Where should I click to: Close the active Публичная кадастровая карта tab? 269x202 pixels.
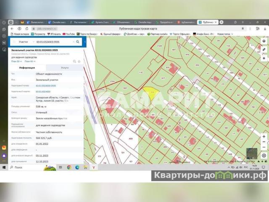(x=216, y=22)
